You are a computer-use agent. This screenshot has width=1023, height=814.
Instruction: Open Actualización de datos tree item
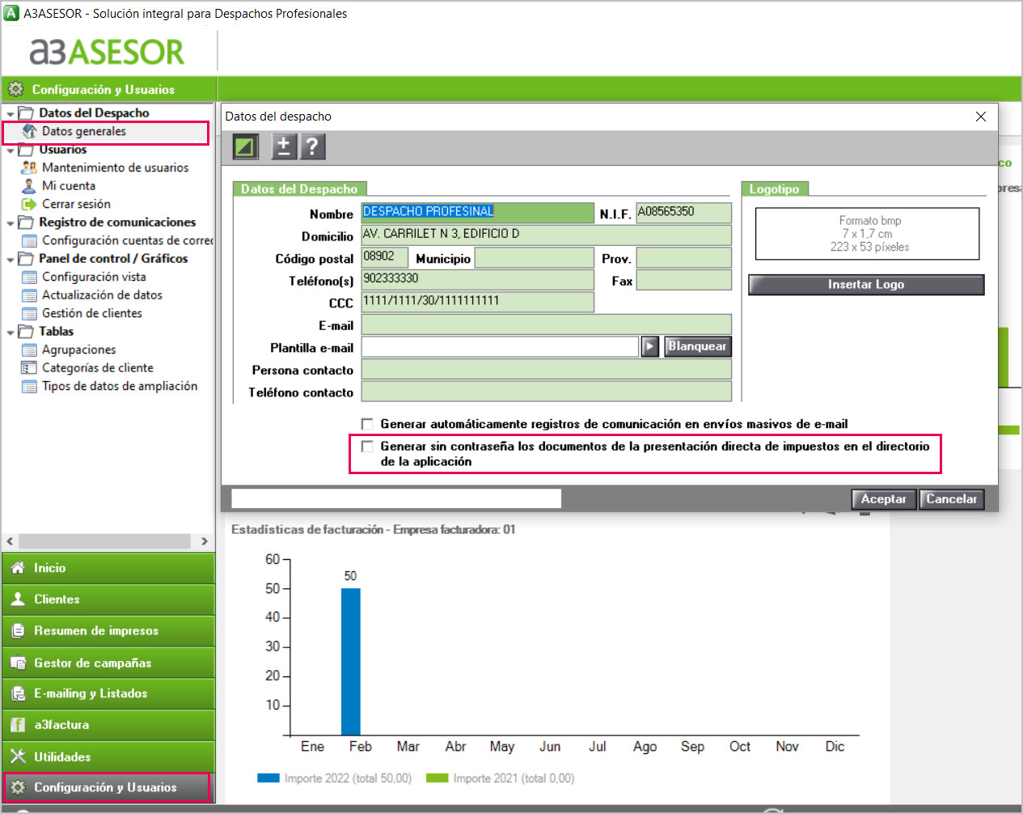[x=102, y=295]
